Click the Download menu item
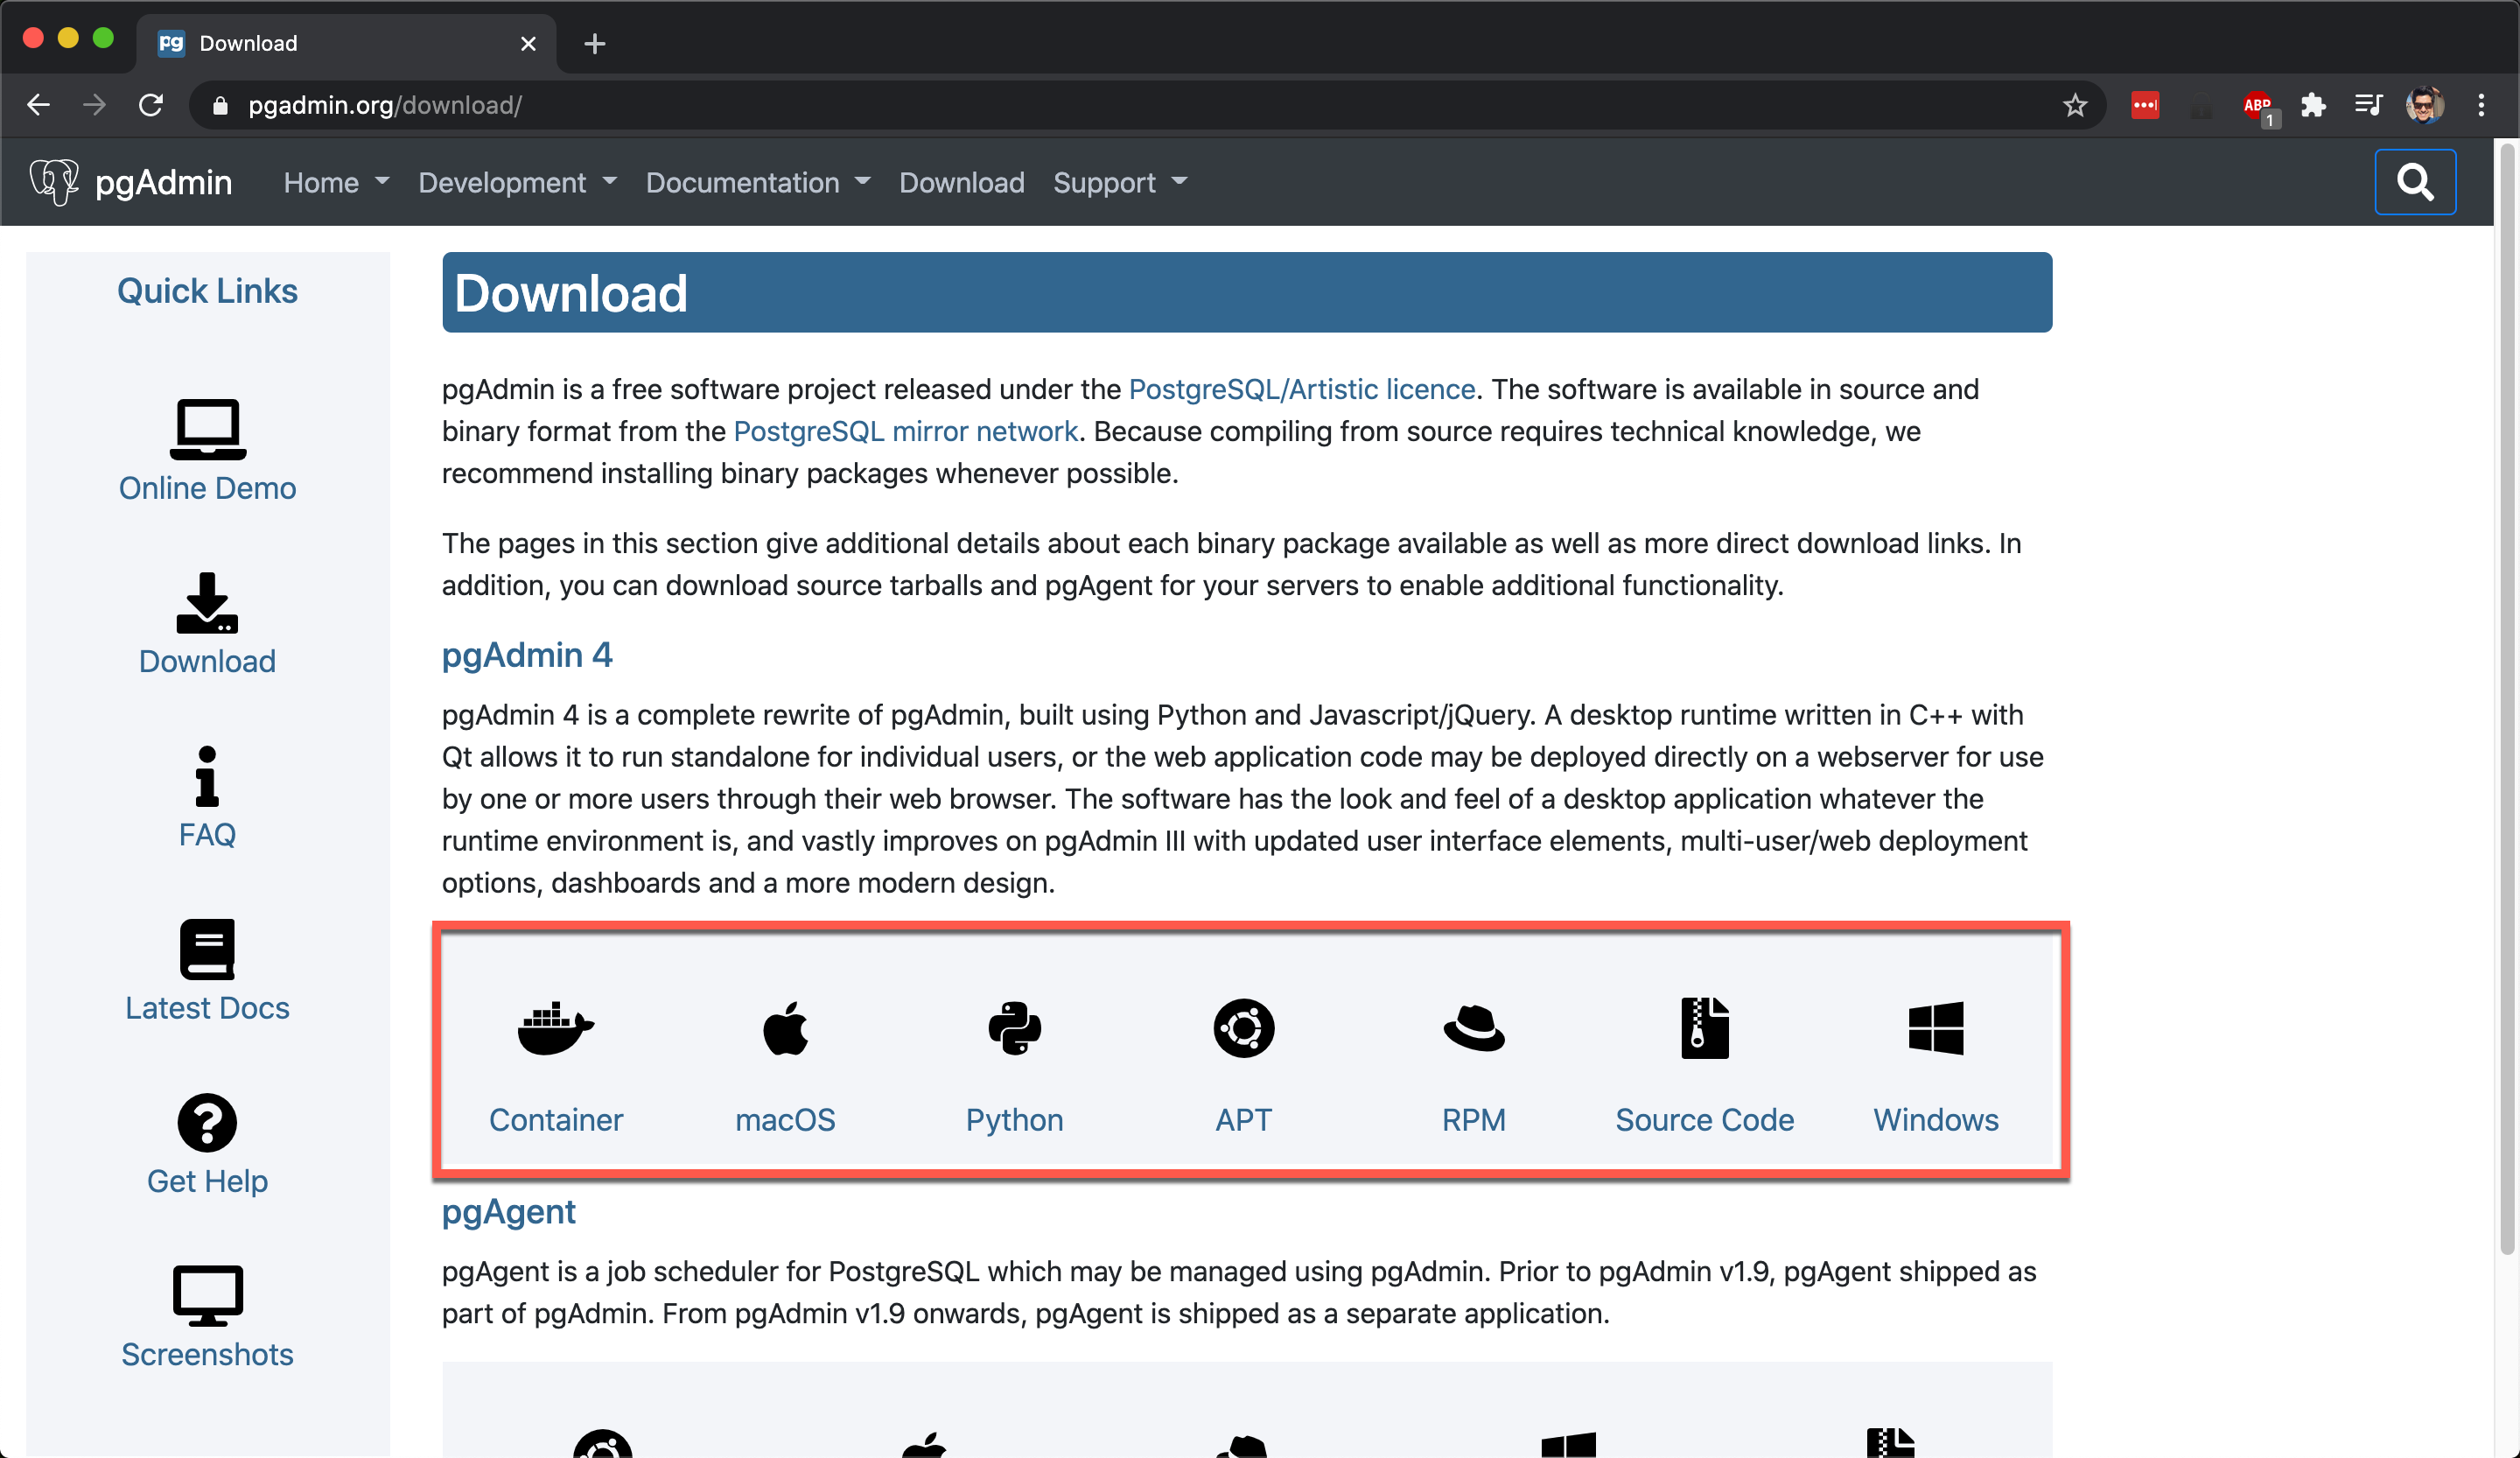This screenshot has height=1458, width=2520. [x=962, y=182]
